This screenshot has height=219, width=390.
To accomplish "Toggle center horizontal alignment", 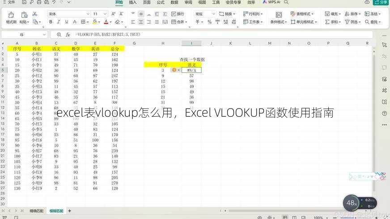I will pos(141,22).
